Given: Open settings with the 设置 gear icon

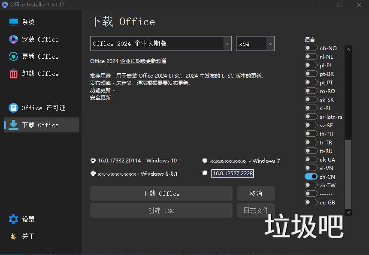Looking at the screenshot, I should pyautogui.click(x=12, y=219).
